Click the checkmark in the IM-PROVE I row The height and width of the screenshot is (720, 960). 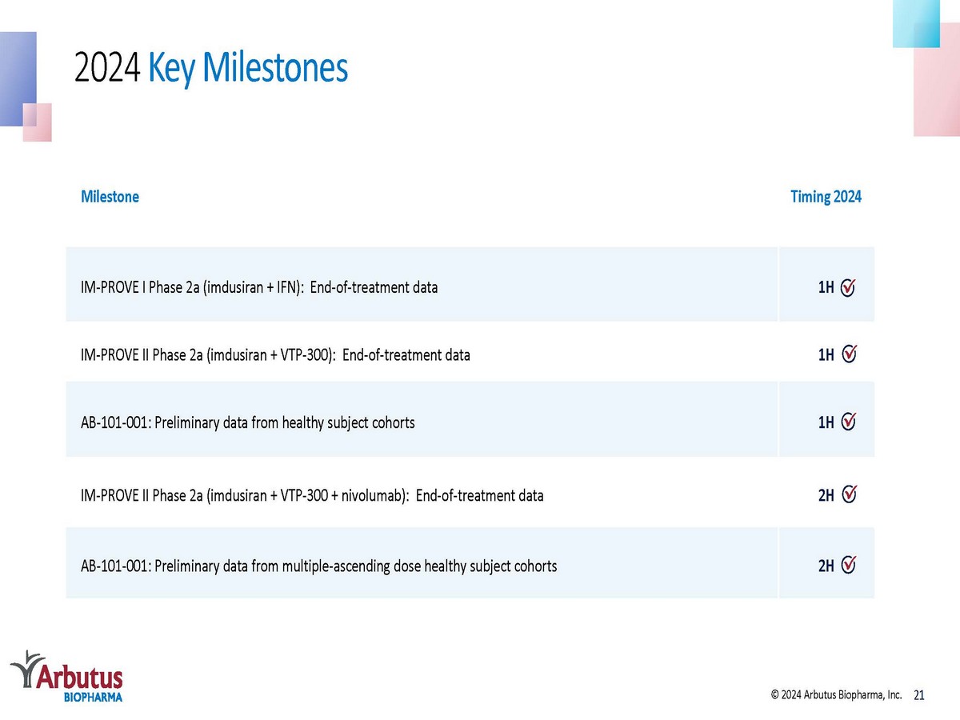[x=849, y=287]
